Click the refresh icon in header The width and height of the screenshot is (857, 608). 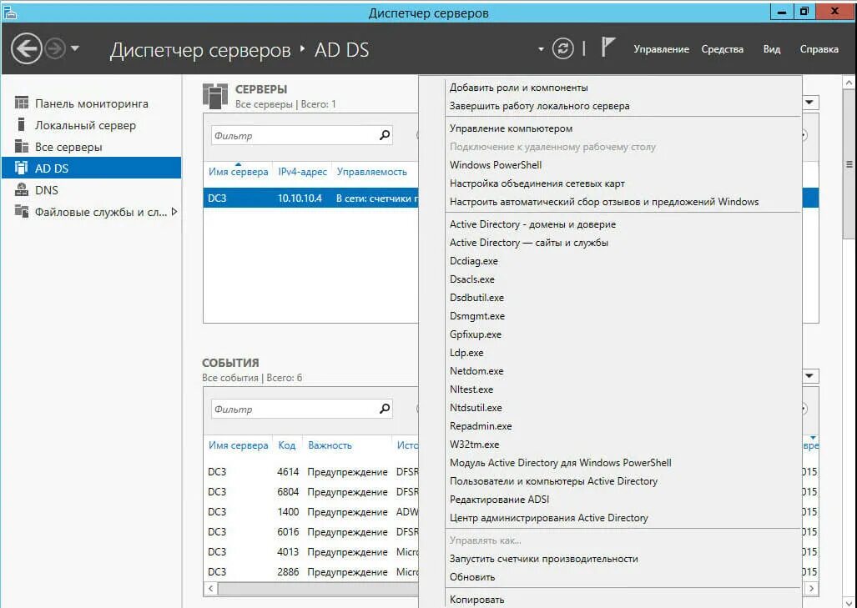562,48
